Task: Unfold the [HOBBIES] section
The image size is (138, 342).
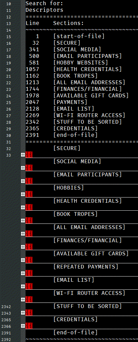Action: pyautogui.click(x=23, y=194)
